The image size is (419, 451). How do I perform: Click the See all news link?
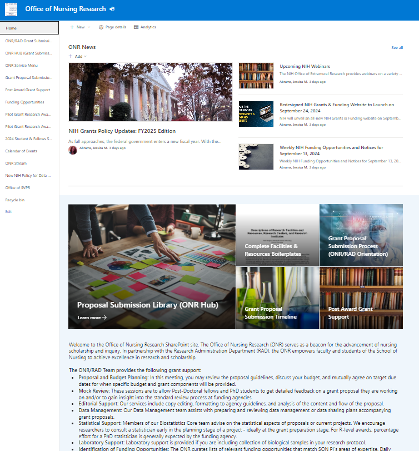point(397,48)
